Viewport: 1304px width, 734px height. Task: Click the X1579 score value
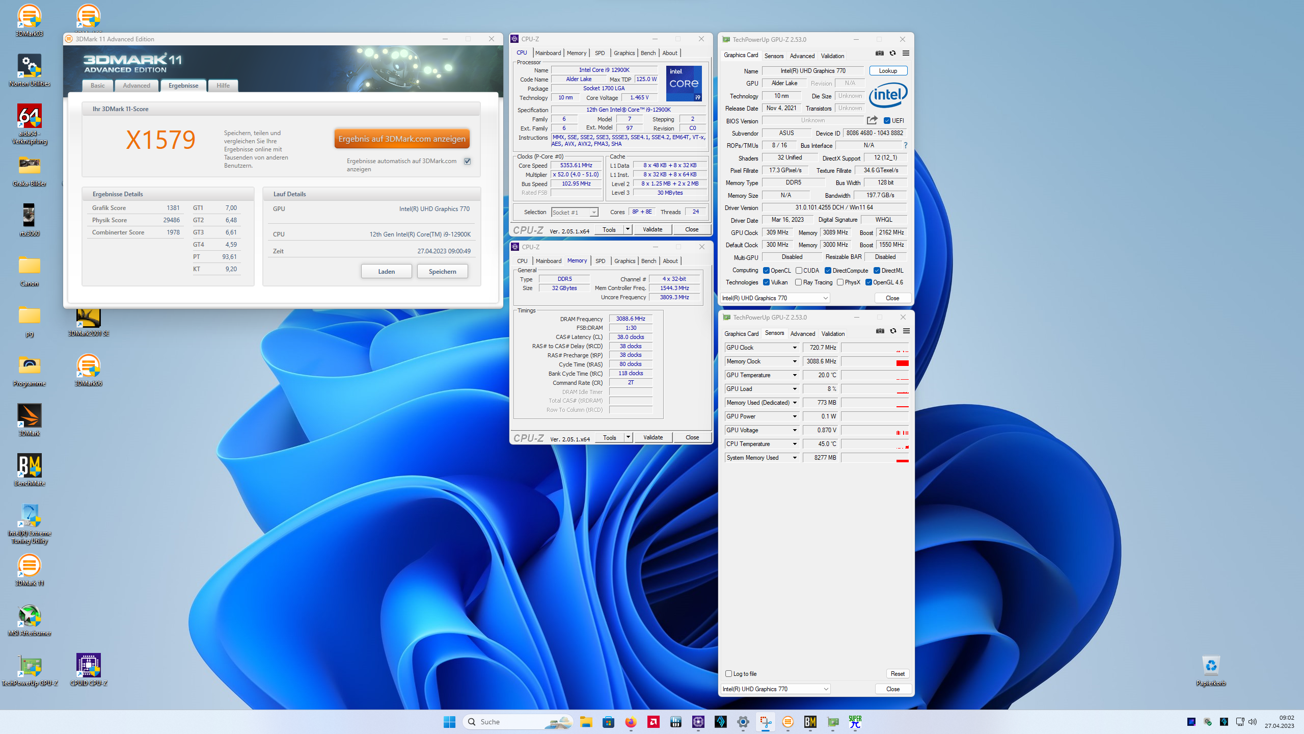160,140
